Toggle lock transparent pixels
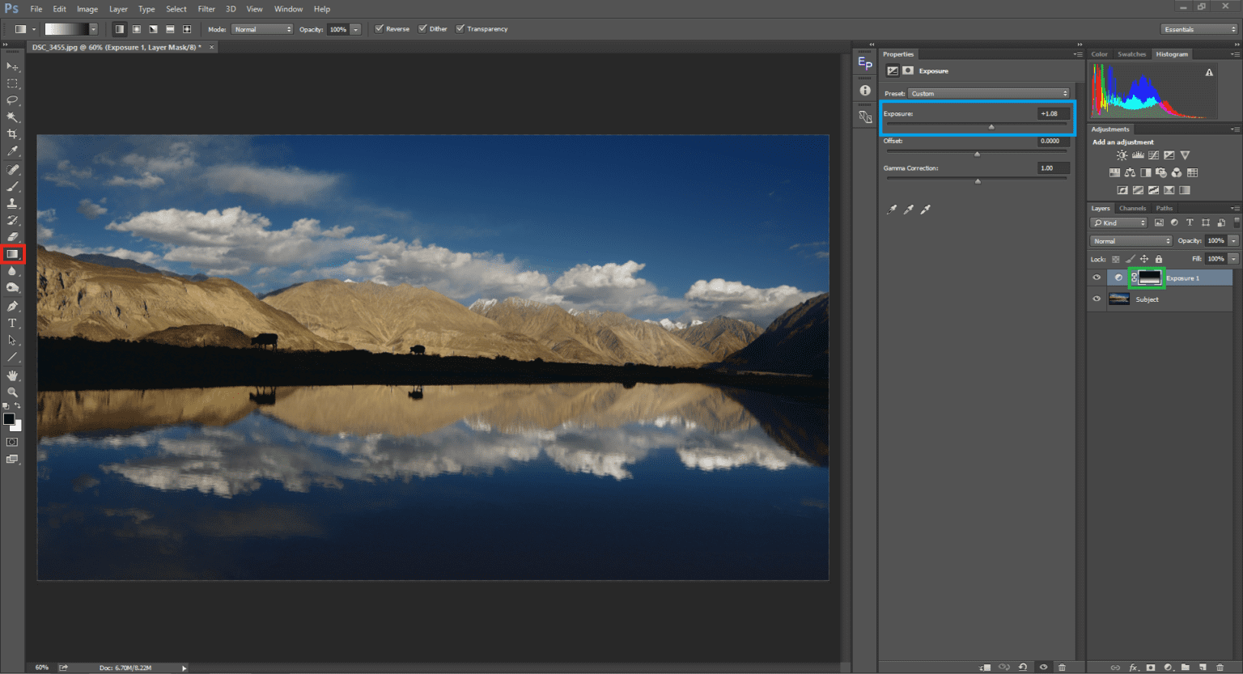 pyautogui.click(x=1116, y=259)
